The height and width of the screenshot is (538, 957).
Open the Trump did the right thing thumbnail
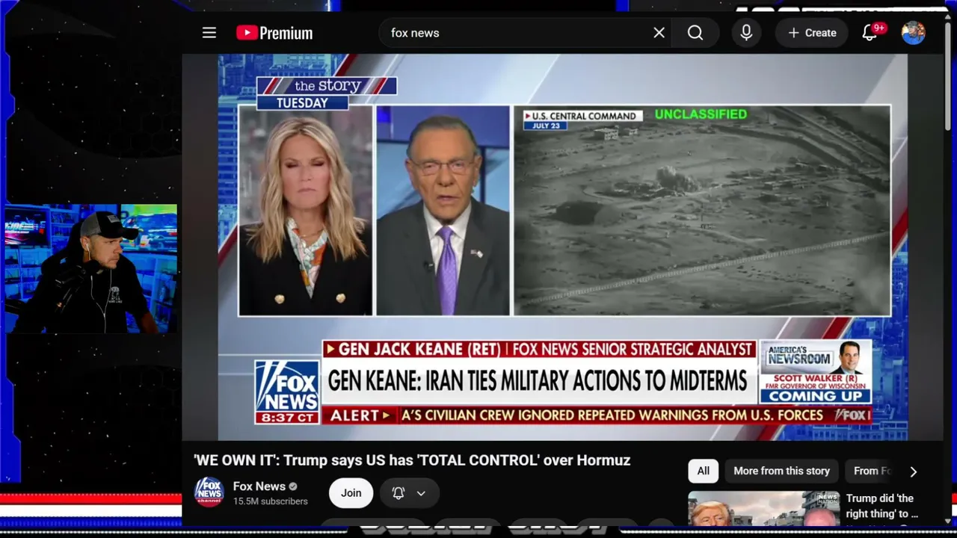tap(763, 508)
